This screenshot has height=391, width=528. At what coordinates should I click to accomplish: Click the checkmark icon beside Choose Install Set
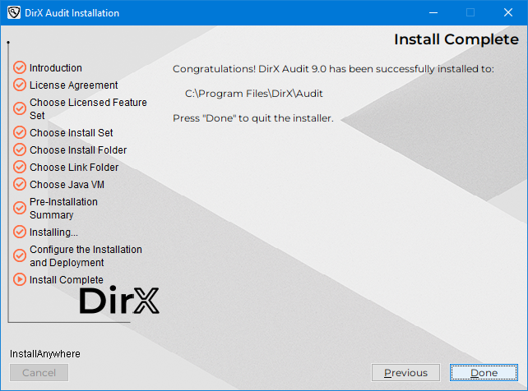click(x=20, y=133)
